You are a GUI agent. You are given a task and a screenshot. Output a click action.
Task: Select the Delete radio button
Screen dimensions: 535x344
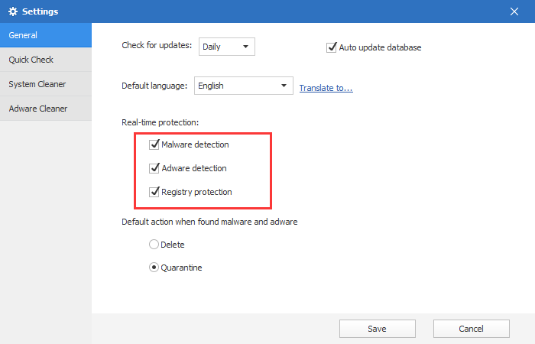[x=154, y=245]
